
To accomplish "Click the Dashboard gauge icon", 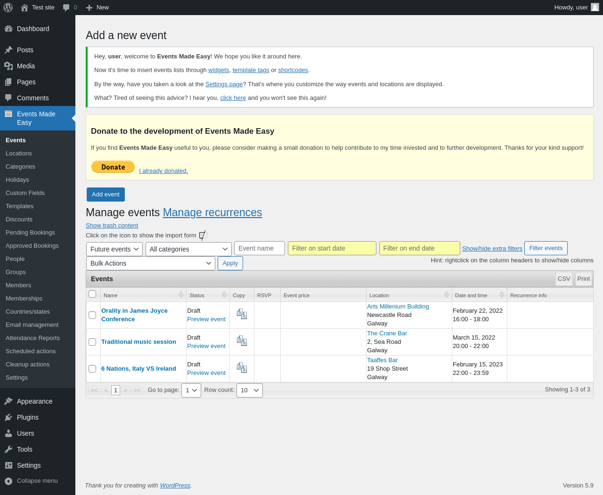I will coord(8,29).
